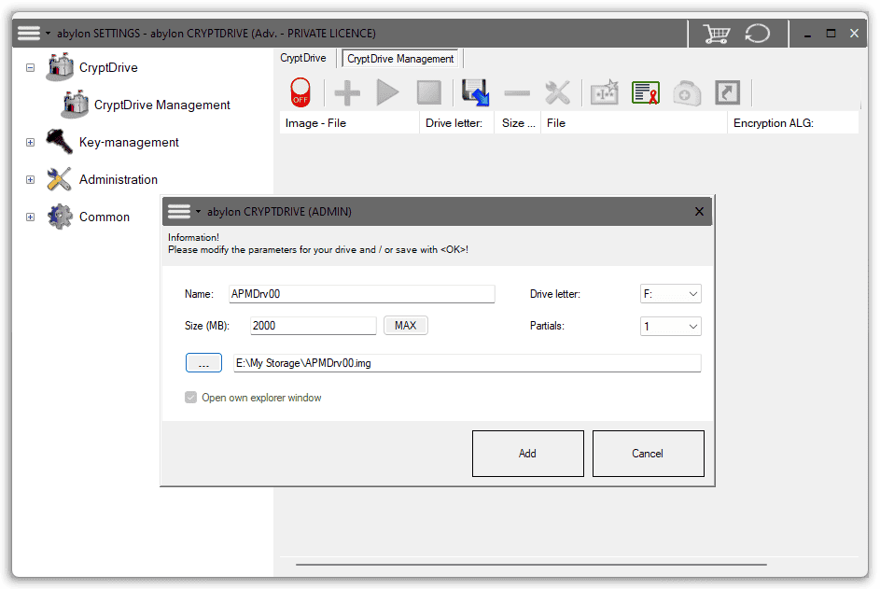Click the crossed wrench tools icon

tap(557, 92)
